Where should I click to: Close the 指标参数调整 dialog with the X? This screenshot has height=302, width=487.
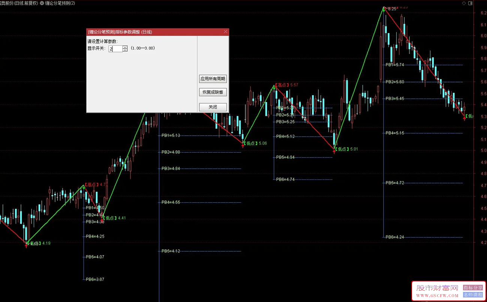[x=226, y=32]
